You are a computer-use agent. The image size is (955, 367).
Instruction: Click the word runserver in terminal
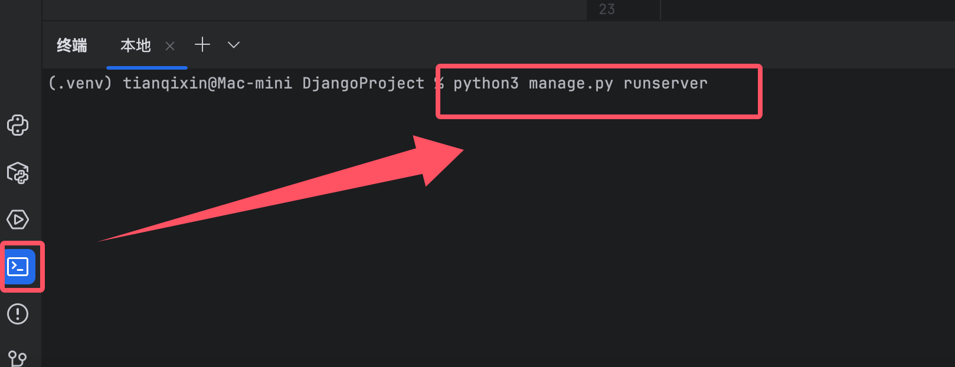pos(665,84)
